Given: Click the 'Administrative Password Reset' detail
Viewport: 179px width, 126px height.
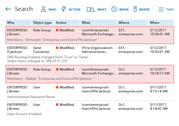Looking at the screenshot, I should (31, 97).
